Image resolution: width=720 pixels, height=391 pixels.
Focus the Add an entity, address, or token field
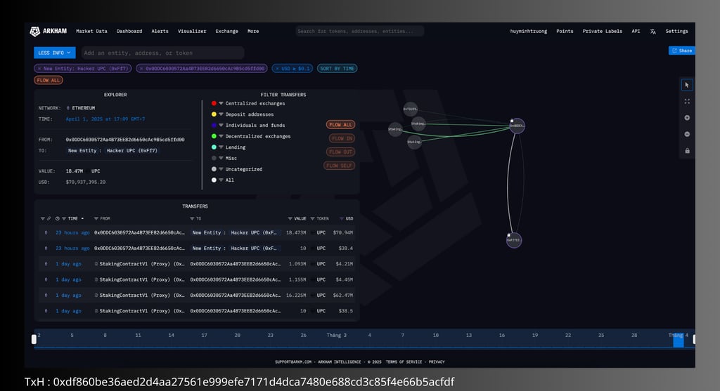162,53
